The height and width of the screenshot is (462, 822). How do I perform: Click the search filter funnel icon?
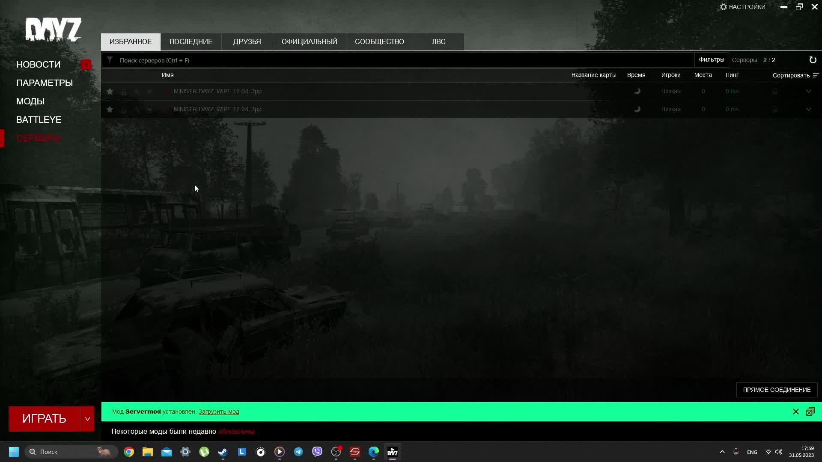[110, 60]
